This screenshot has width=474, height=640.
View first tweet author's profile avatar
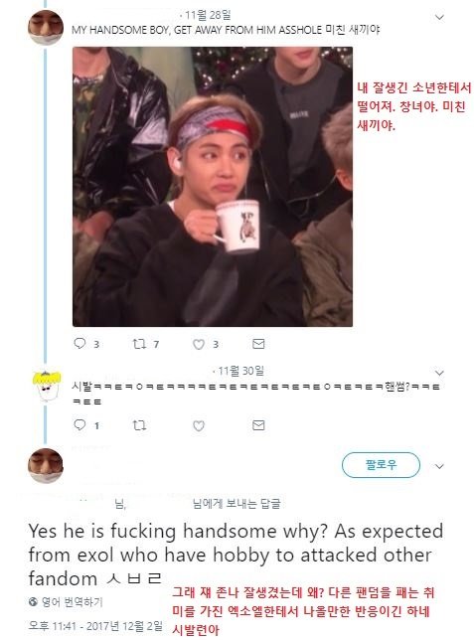point(46,27)
